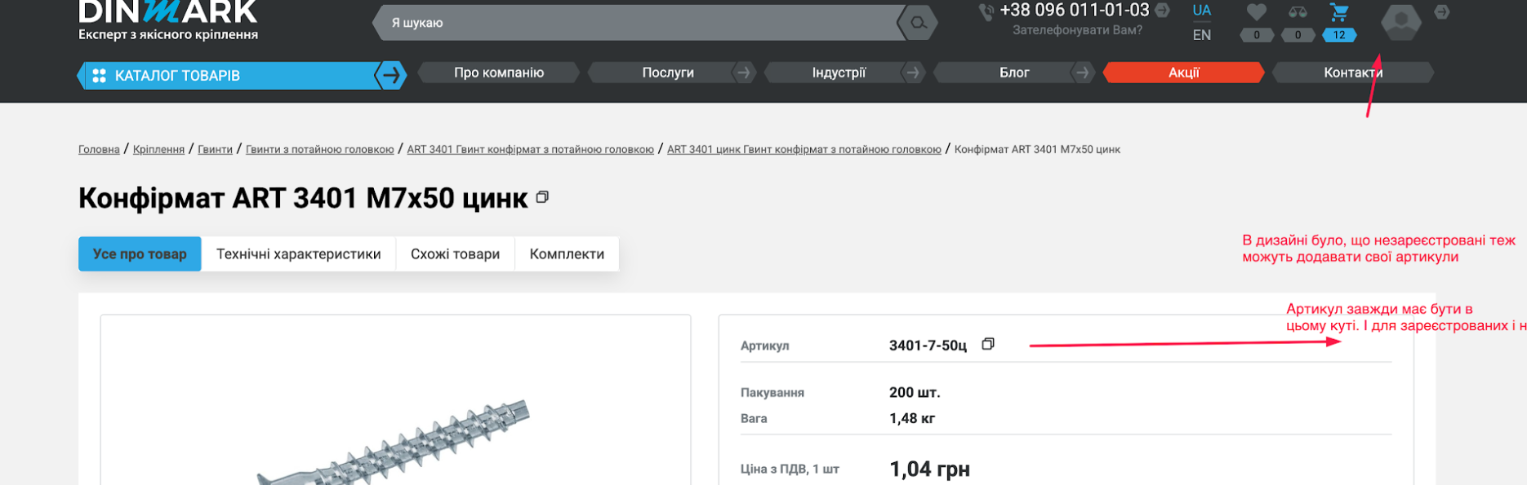Switch to Технічні характеристики tab

point(298,254)
